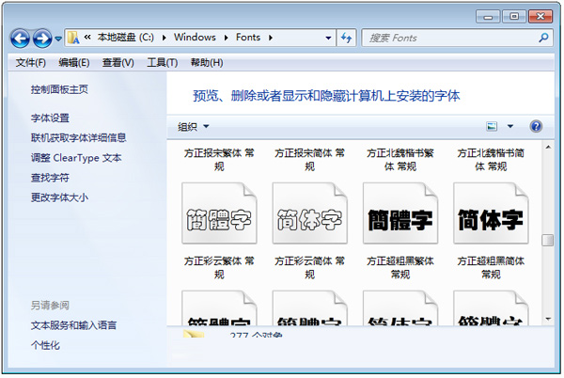Maximize the Fonts window

514,17
